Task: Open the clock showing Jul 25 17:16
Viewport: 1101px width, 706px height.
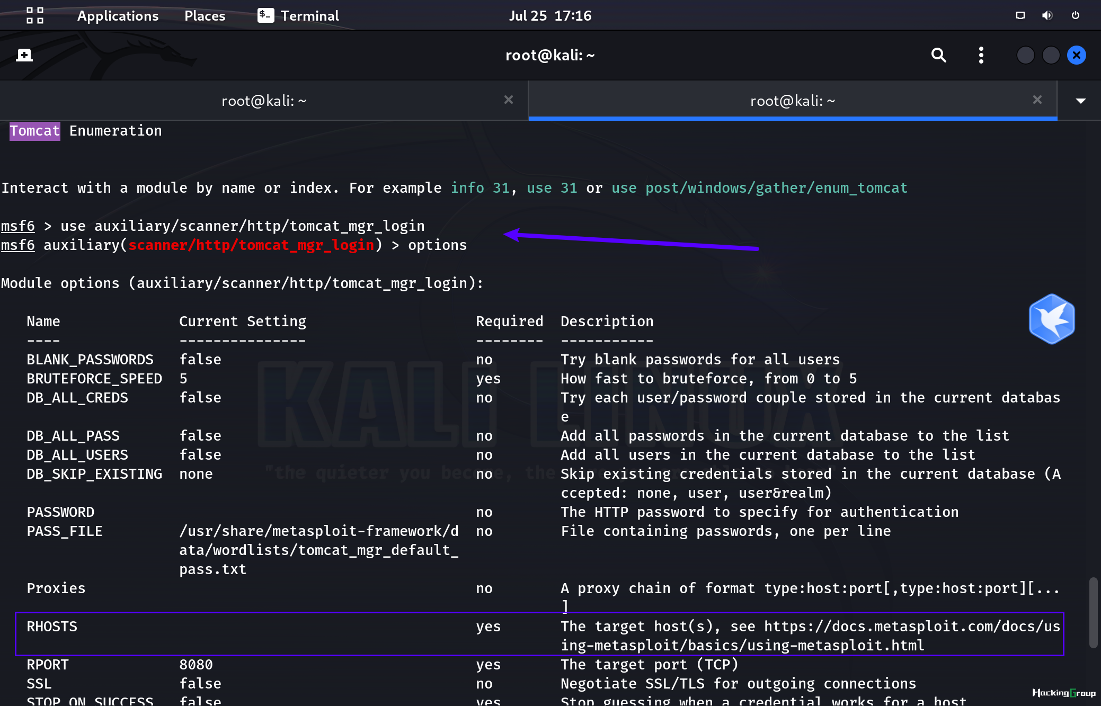Action: click(550, 16)
